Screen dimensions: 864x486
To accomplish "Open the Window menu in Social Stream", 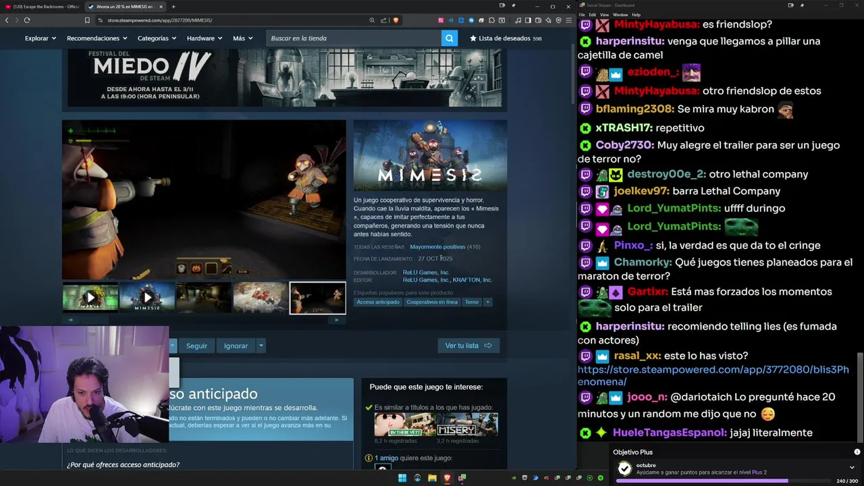I will [620, 15].
